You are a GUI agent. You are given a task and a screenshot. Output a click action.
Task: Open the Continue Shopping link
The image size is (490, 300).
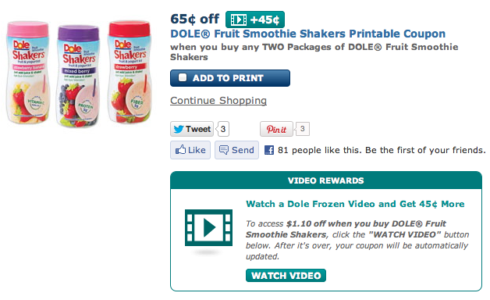click(218, 101)
